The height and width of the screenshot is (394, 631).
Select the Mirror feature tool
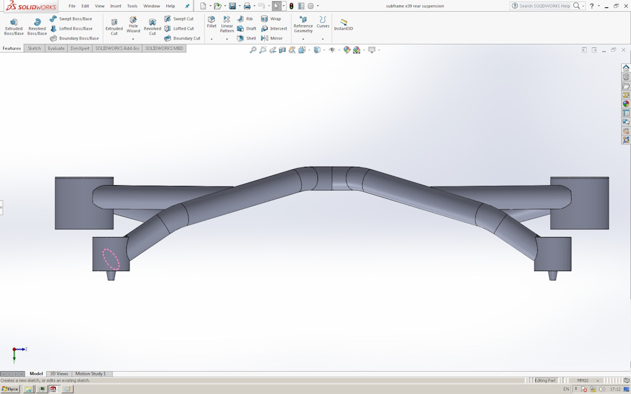click(273, 37)
